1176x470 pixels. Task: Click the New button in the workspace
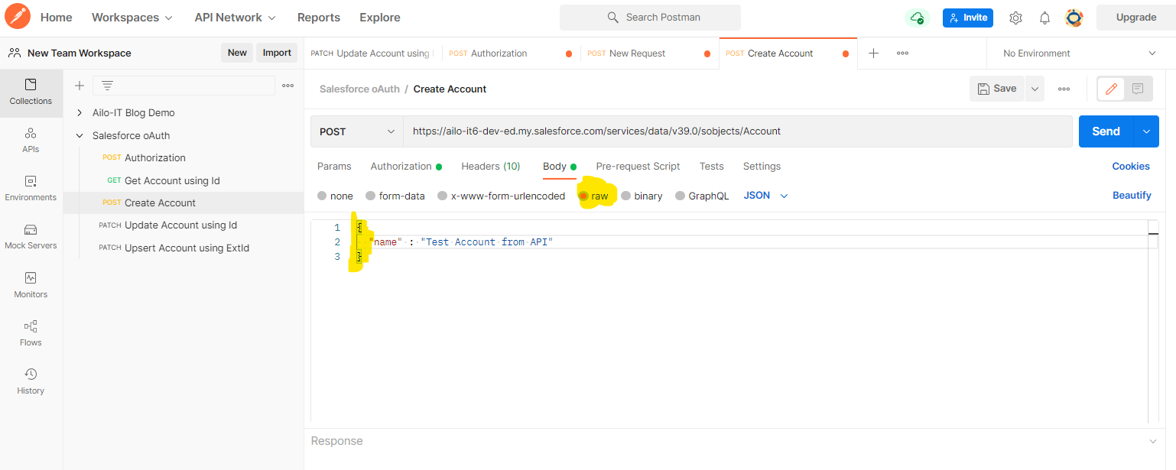click(237, 53)
